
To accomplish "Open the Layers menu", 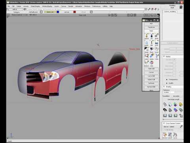I will pyautogui.click(x=57, y=6).
